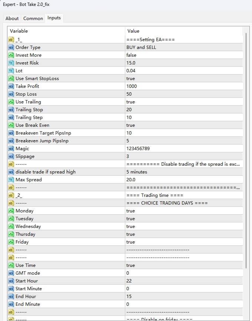Switch to the Common tab

click(x=33, y=19)
